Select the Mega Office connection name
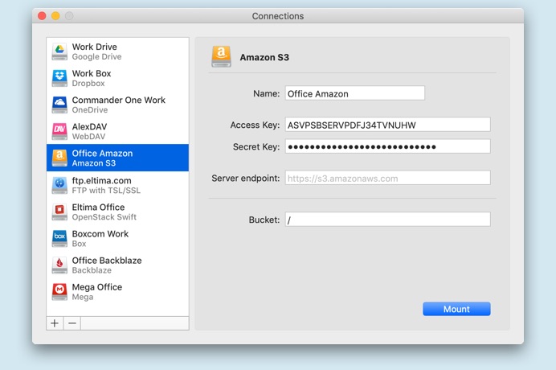Screen dimensions: 556x370 96,287
